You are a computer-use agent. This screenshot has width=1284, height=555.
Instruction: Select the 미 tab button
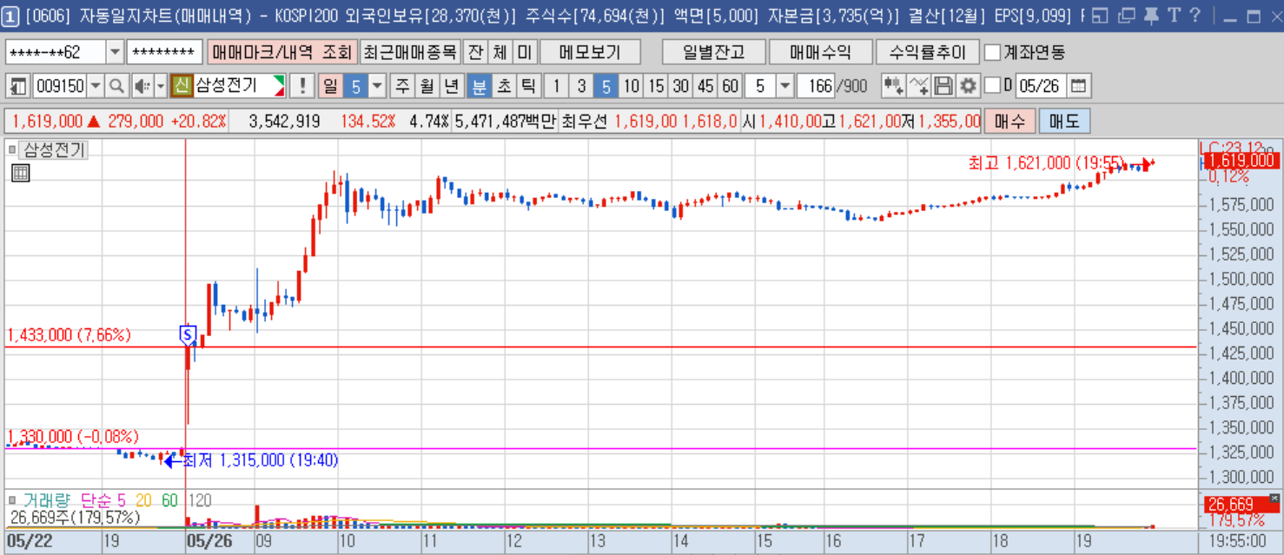point(524,52)
